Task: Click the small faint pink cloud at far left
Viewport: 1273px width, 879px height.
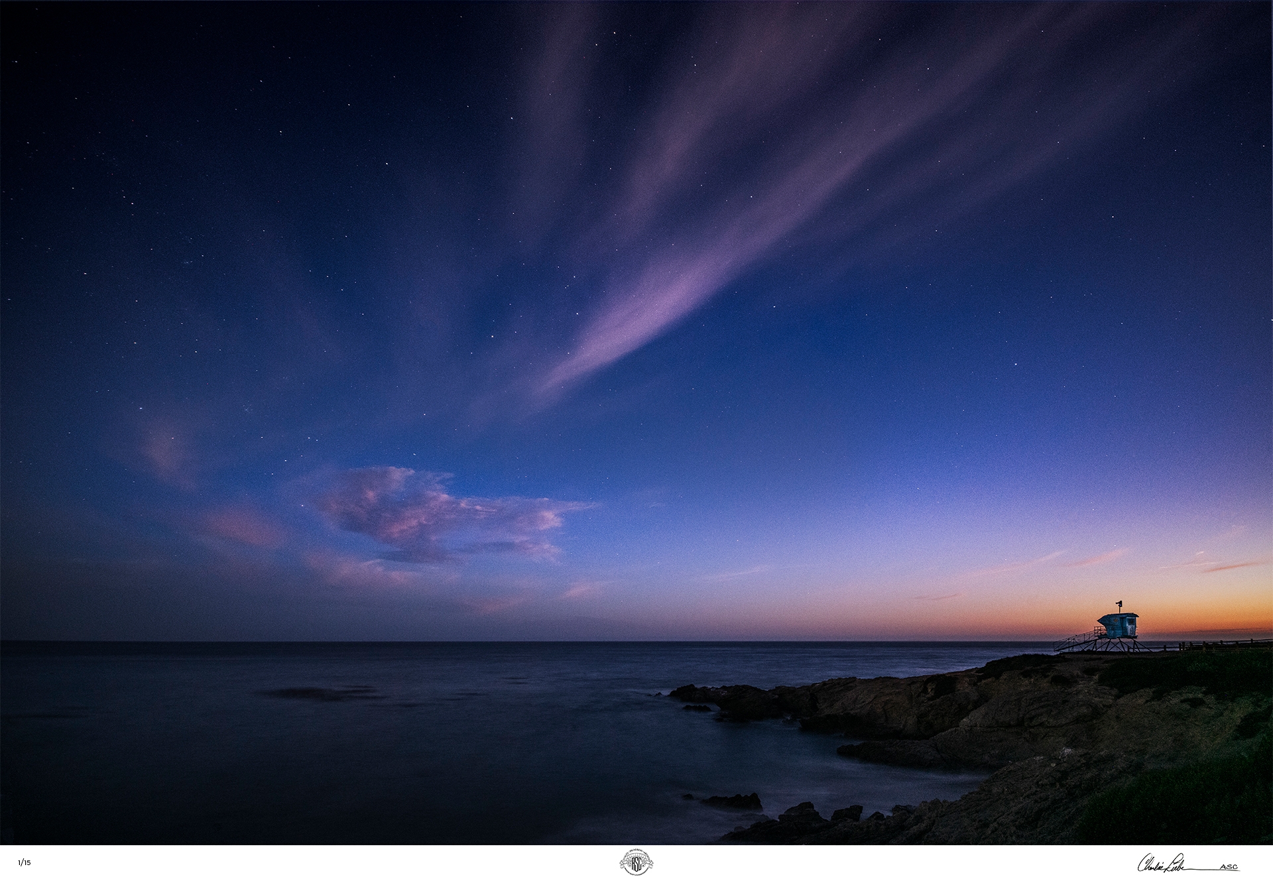Action: pyautogui.click(x=166, y=451)
